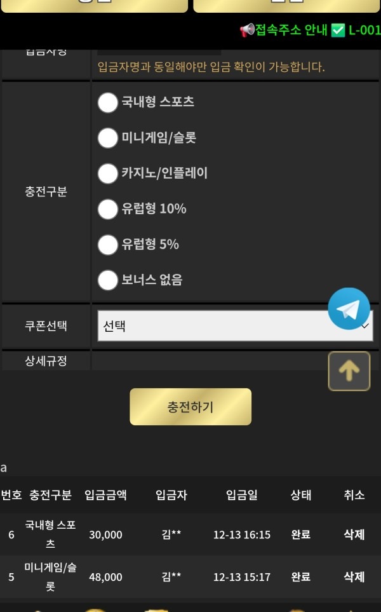Click the 완료 status of deposit 5
Image resolution: width=381 pixels, height=612 pixels.
click(x=301, y=577)
